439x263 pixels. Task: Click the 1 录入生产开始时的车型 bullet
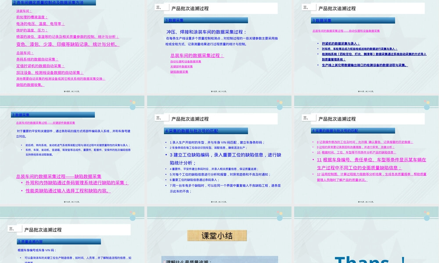point(217,142)
